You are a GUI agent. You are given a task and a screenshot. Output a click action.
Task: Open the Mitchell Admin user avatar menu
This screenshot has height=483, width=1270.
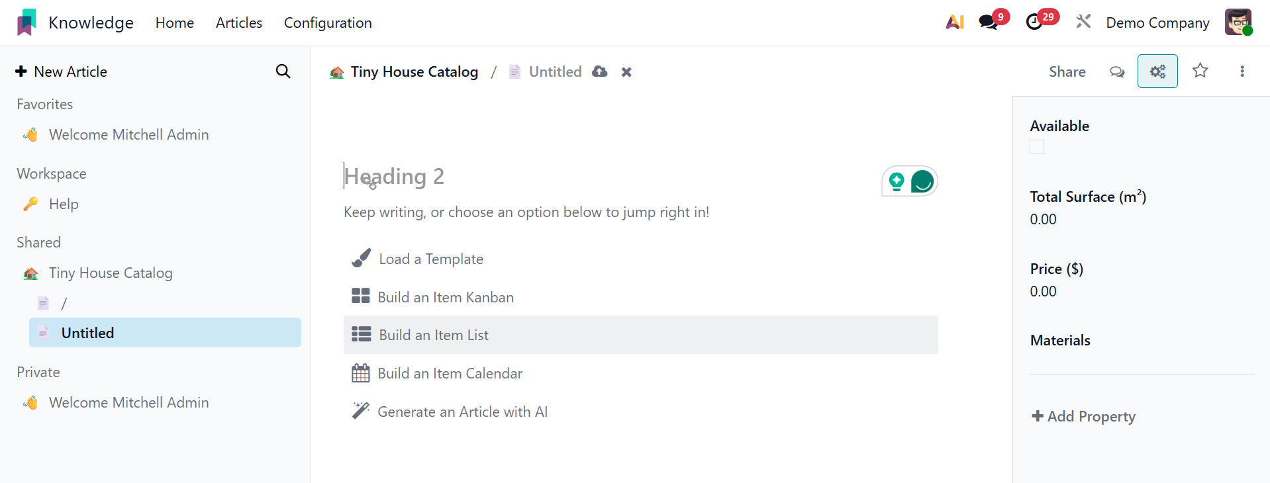tap(1238, 22)
